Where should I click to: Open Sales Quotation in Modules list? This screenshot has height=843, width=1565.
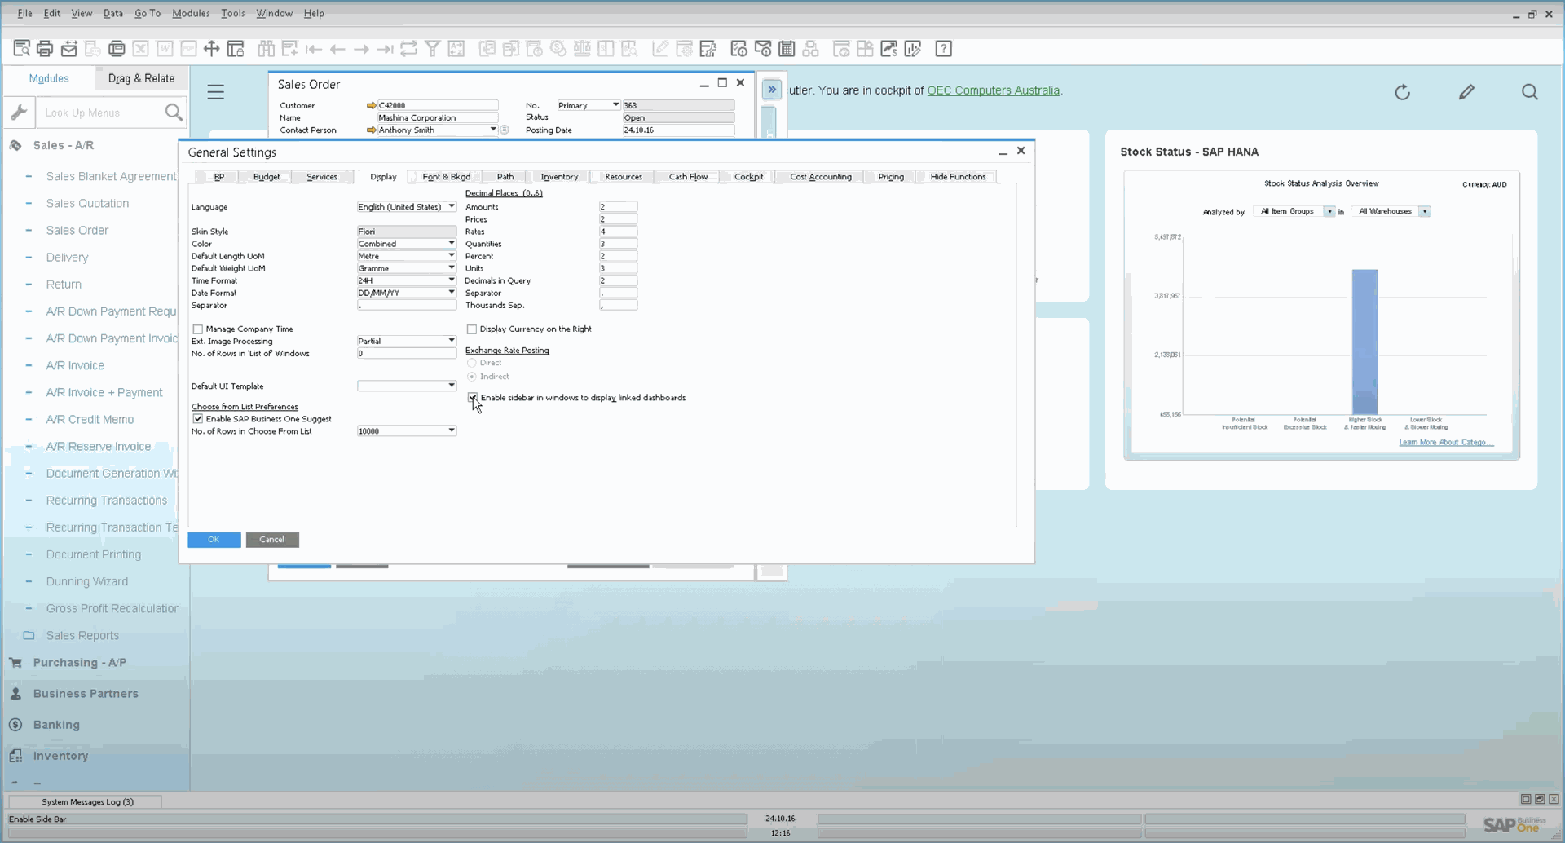click(x=87, y=203)
